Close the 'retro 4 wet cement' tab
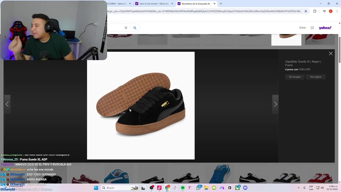 tap(172, 4)
